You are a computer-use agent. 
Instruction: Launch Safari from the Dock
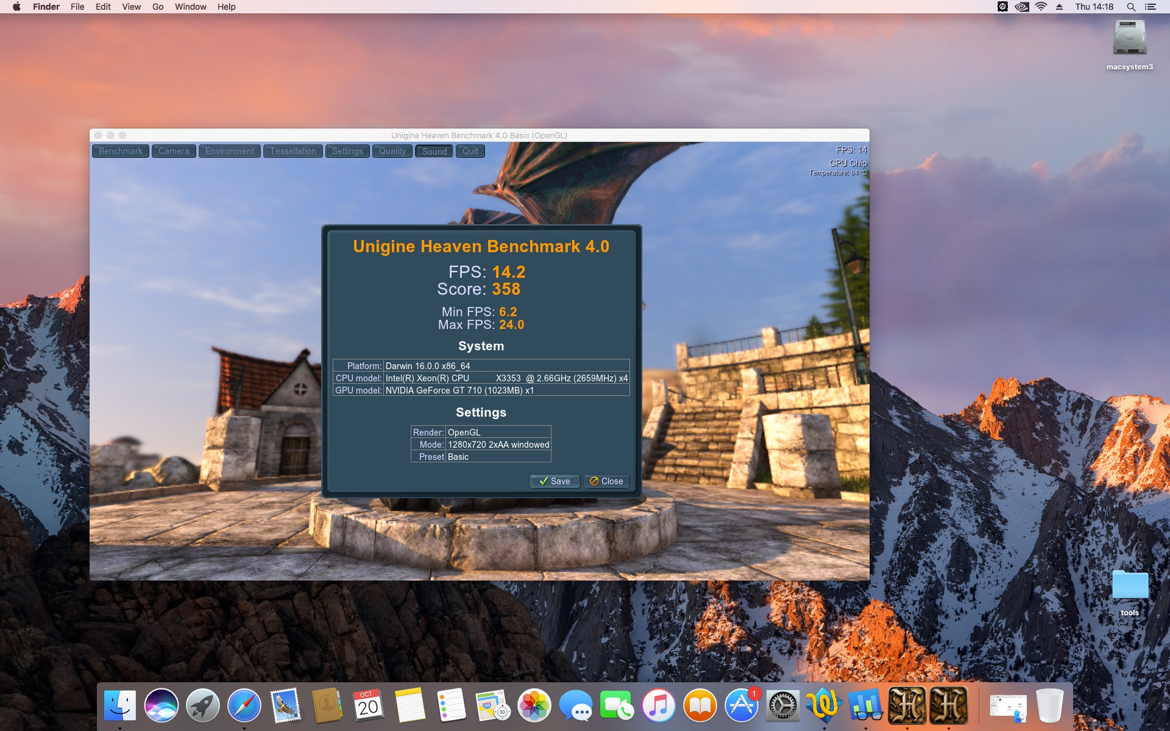[x=244, y=705]
